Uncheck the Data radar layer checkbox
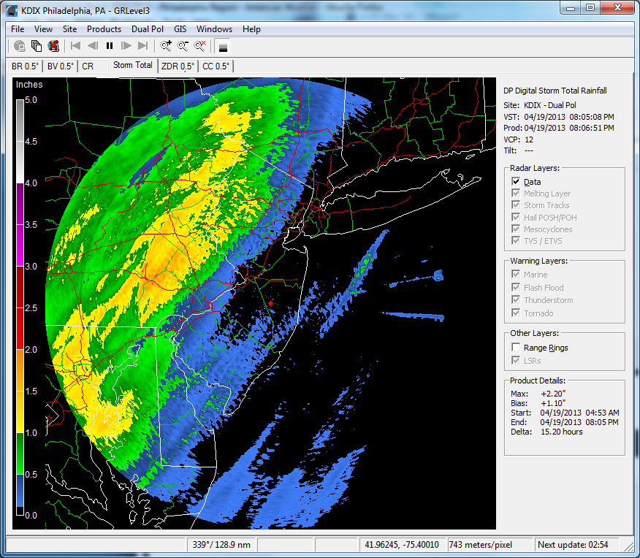This screenshot has width=640, height=558. [x=516, y=181]
